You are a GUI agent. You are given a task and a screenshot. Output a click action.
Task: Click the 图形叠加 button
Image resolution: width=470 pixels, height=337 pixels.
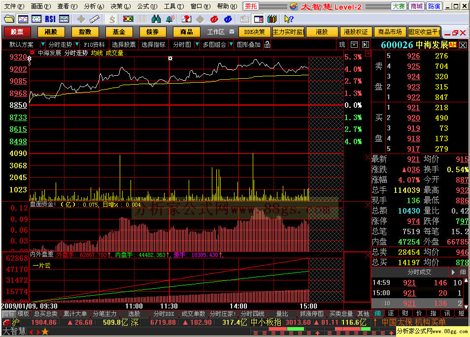(248, 45)
